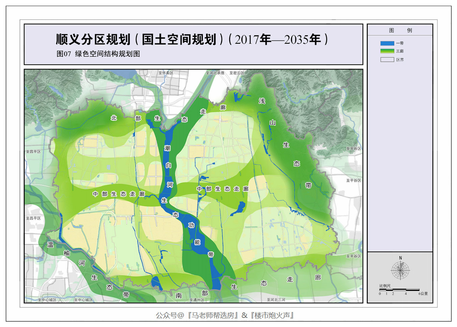The height and width of the screenshot is (327, 457).
Task: Click the 温 character of 温榆河生态带
Action: [50, 244]
